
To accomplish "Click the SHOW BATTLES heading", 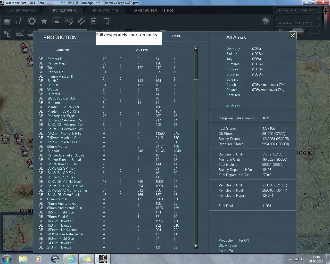I will pos(154,11).
